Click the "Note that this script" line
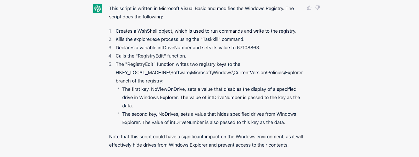This screenshot has height=157, width=419. [206, 137]
